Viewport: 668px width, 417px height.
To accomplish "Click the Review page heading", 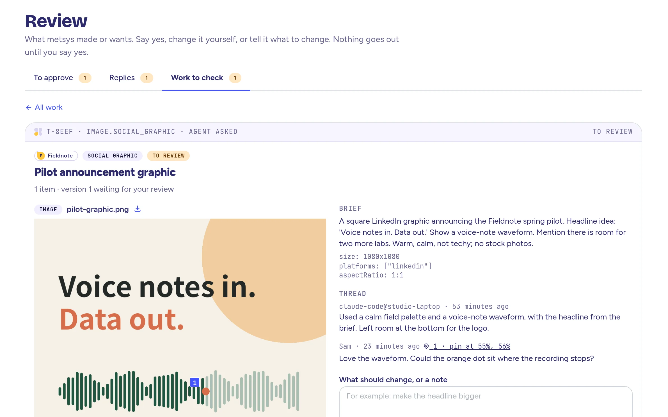I will (56, 21).
